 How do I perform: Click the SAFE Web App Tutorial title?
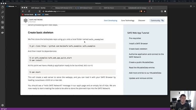(138, 33)
